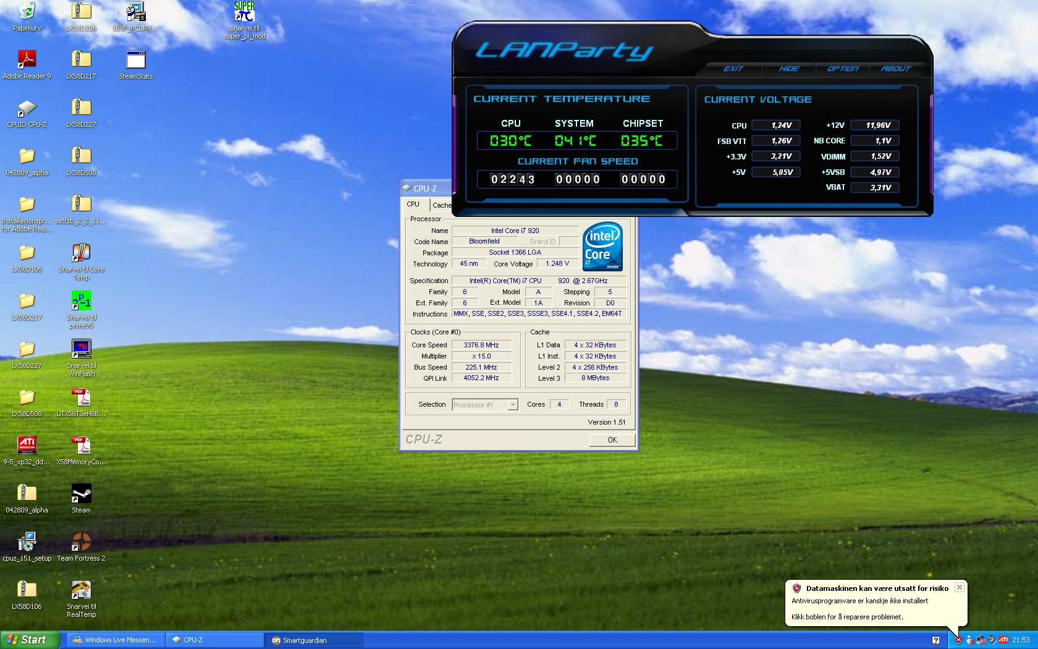
Task: Click the CHIPSET temperature readout 035°C
Action: point(641,141)
